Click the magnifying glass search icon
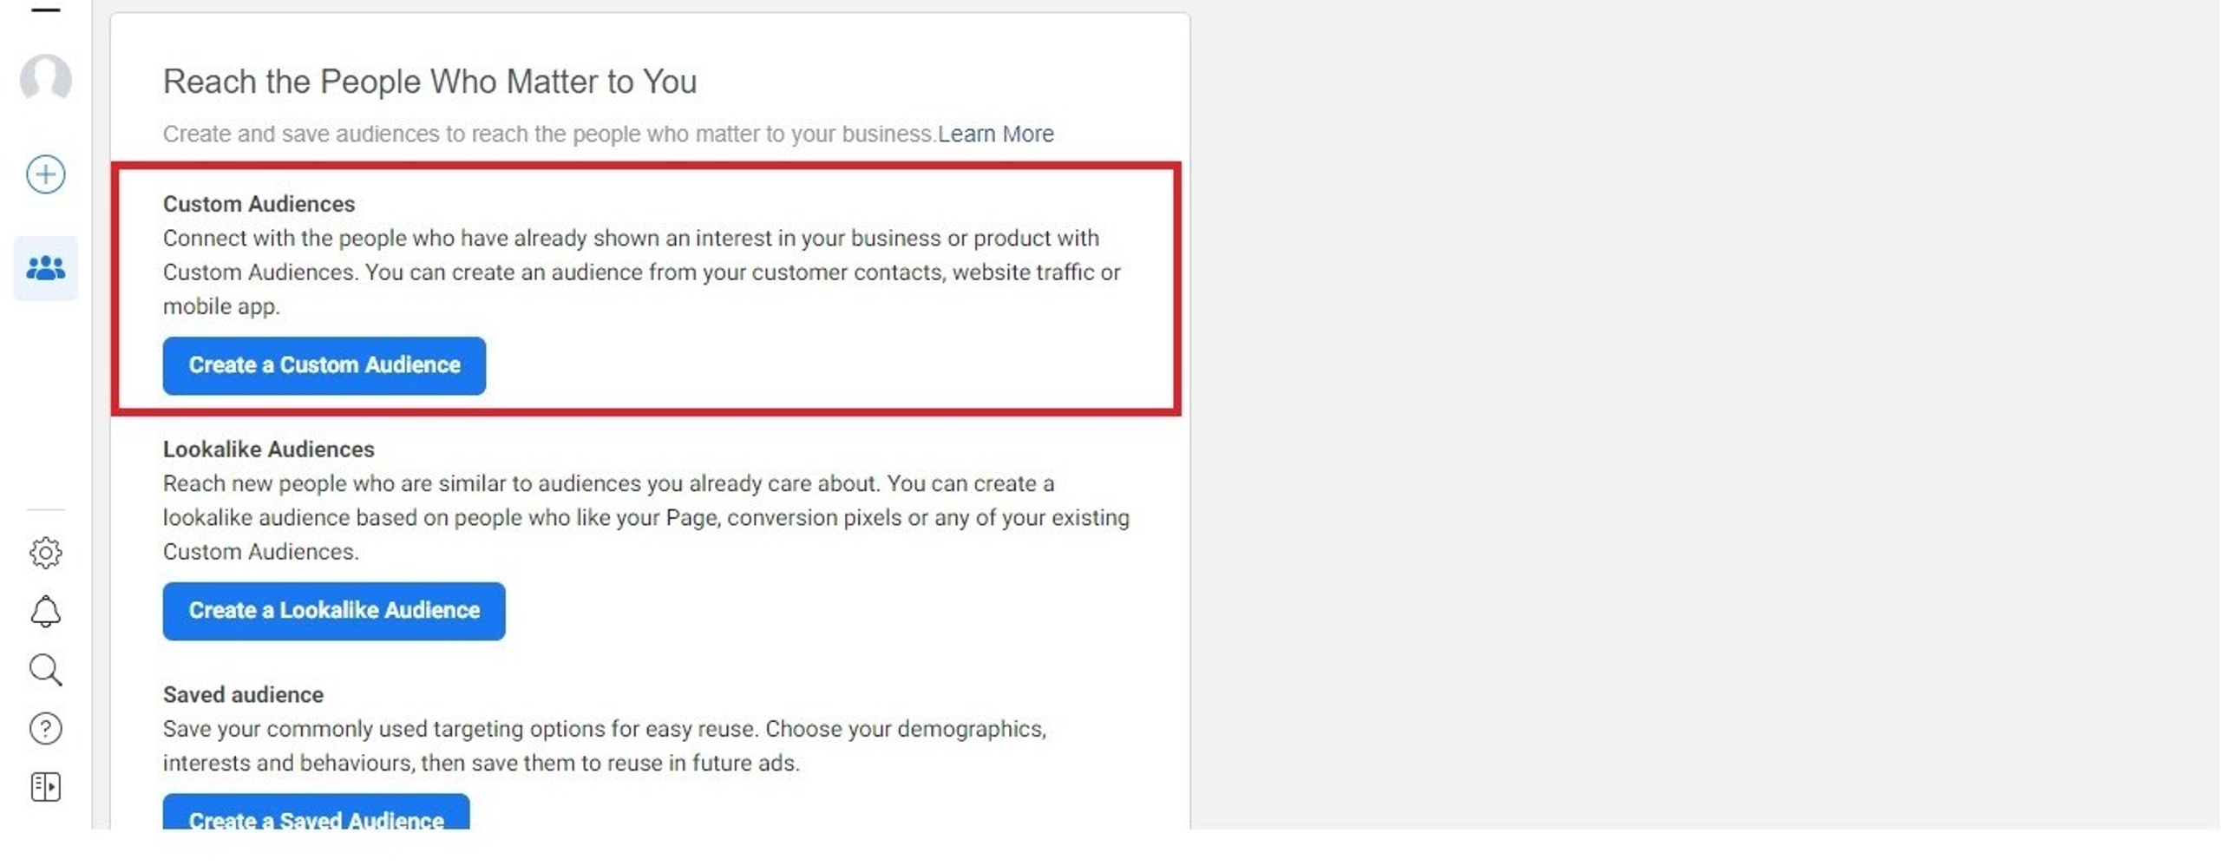2221x866 pixels. click(x=45, y=670)
